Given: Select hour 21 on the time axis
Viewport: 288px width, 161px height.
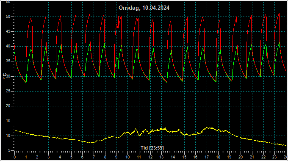Looking at the screenshot, I should 252,157.
